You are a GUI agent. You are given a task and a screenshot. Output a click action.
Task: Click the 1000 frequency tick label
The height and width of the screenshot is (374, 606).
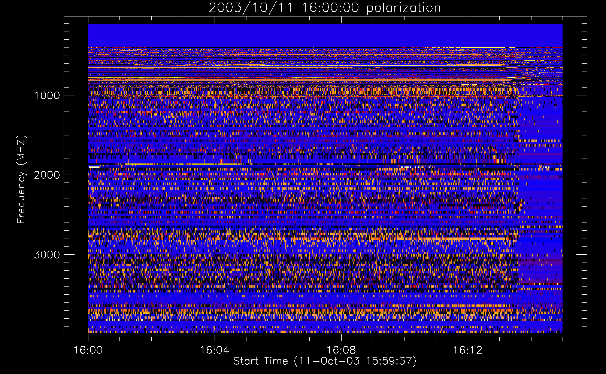click(47, 95)
